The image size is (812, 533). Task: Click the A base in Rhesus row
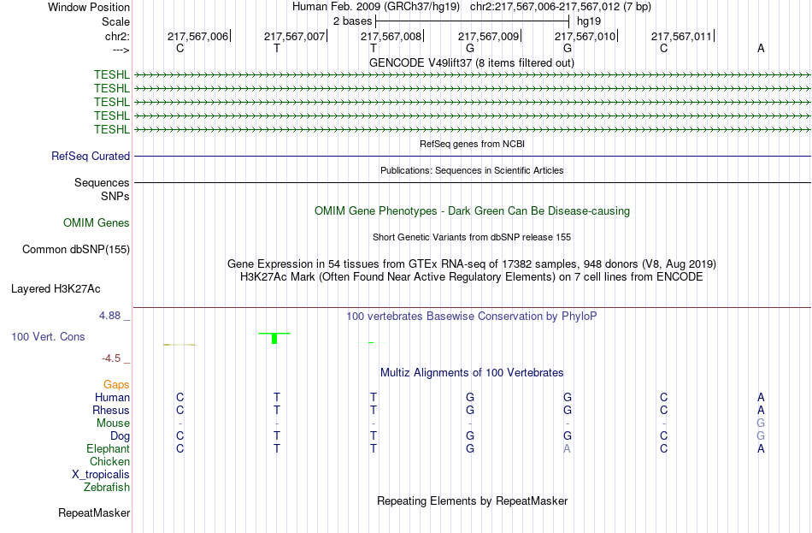coord(761,410)
